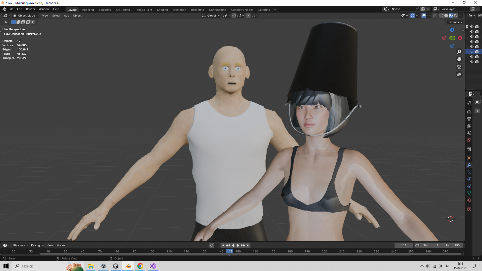482x271 pixels.
Task: Open the World properties tab
Action: click(x=469, y=140)
